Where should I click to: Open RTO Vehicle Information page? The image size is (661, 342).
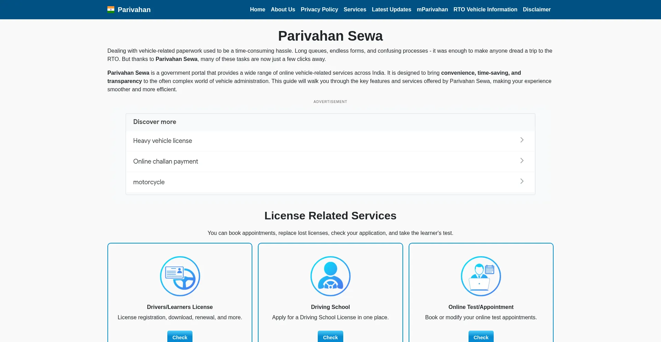click(485, 10)
